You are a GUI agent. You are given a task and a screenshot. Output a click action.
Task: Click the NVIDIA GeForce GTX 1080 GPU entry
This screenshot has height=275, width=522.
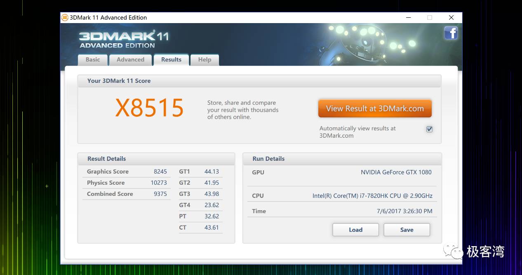[x=396, y=172]
